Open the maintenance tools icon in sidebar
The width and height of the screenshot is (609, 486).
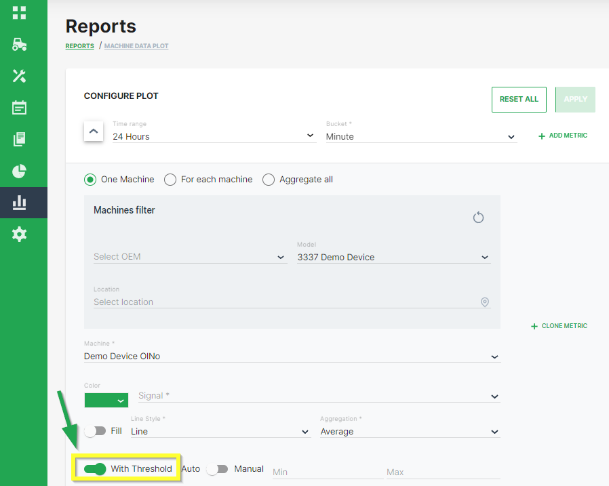tap(19, 76)
